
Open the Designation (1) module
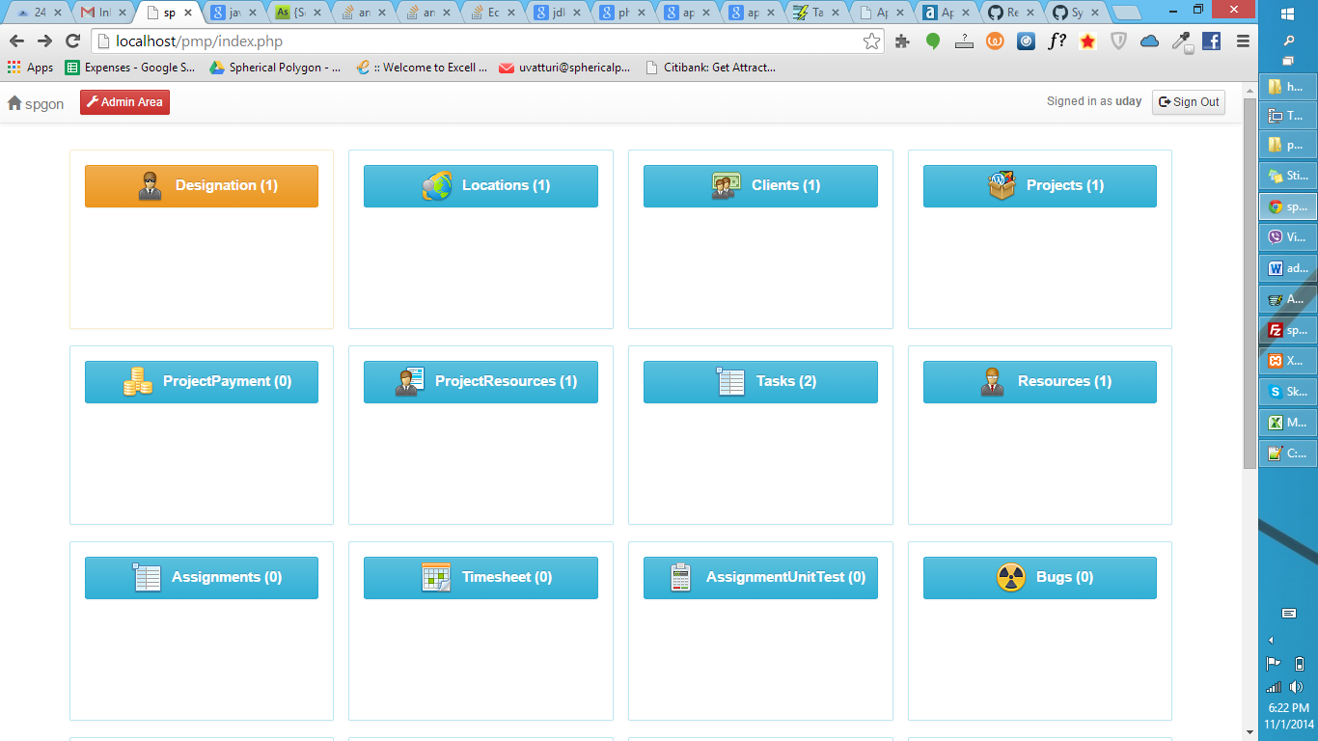click(x=202, y=186)
